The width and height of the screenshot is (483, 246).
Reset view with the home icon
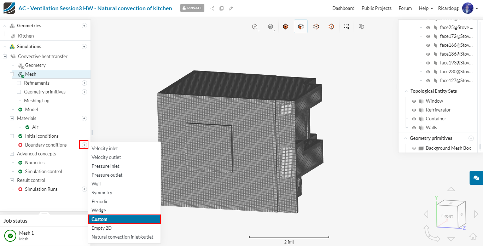click(x=473, y=237)
